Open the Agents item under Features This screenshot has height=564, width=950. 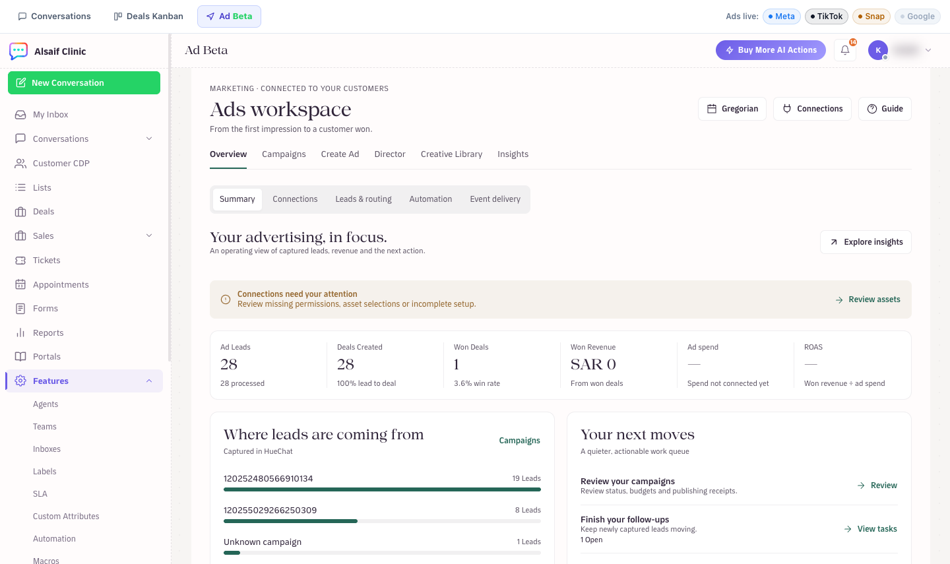coord(46,404)
